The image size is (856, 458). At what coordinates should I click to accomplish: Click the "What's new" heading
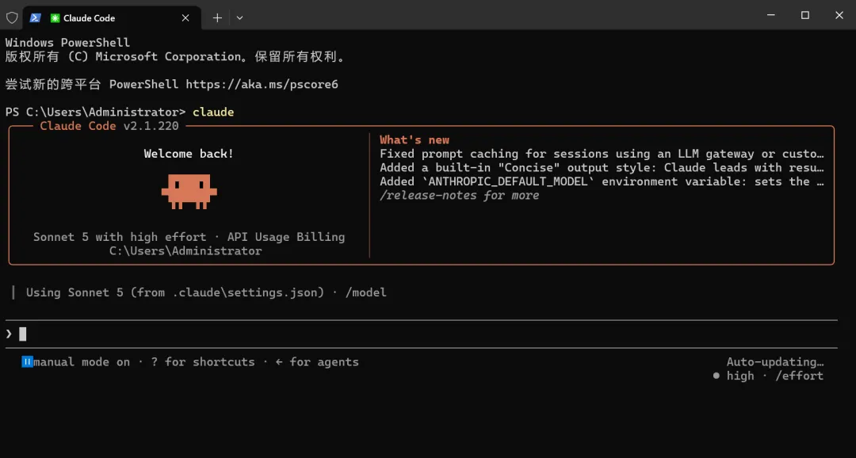pos(415,139)
